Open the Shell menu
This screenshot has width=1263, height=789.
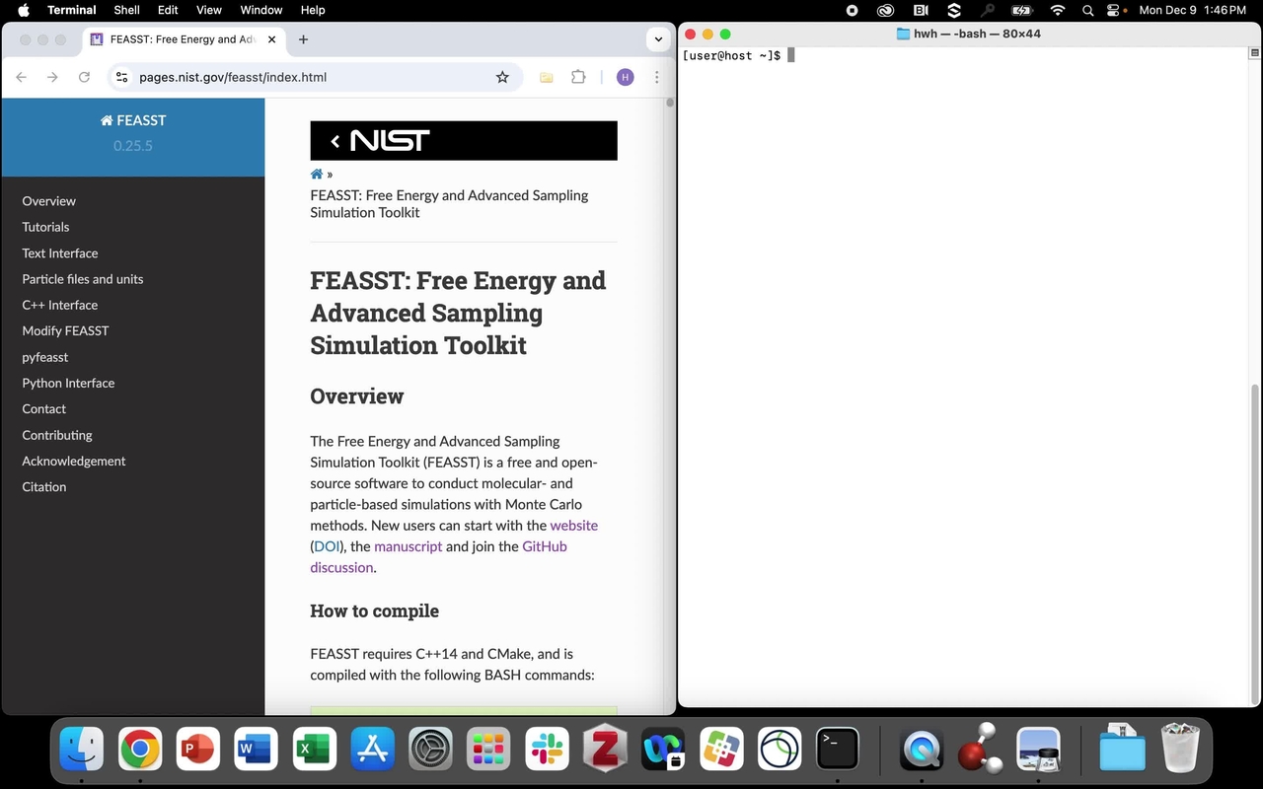click(x=126, y=10)
